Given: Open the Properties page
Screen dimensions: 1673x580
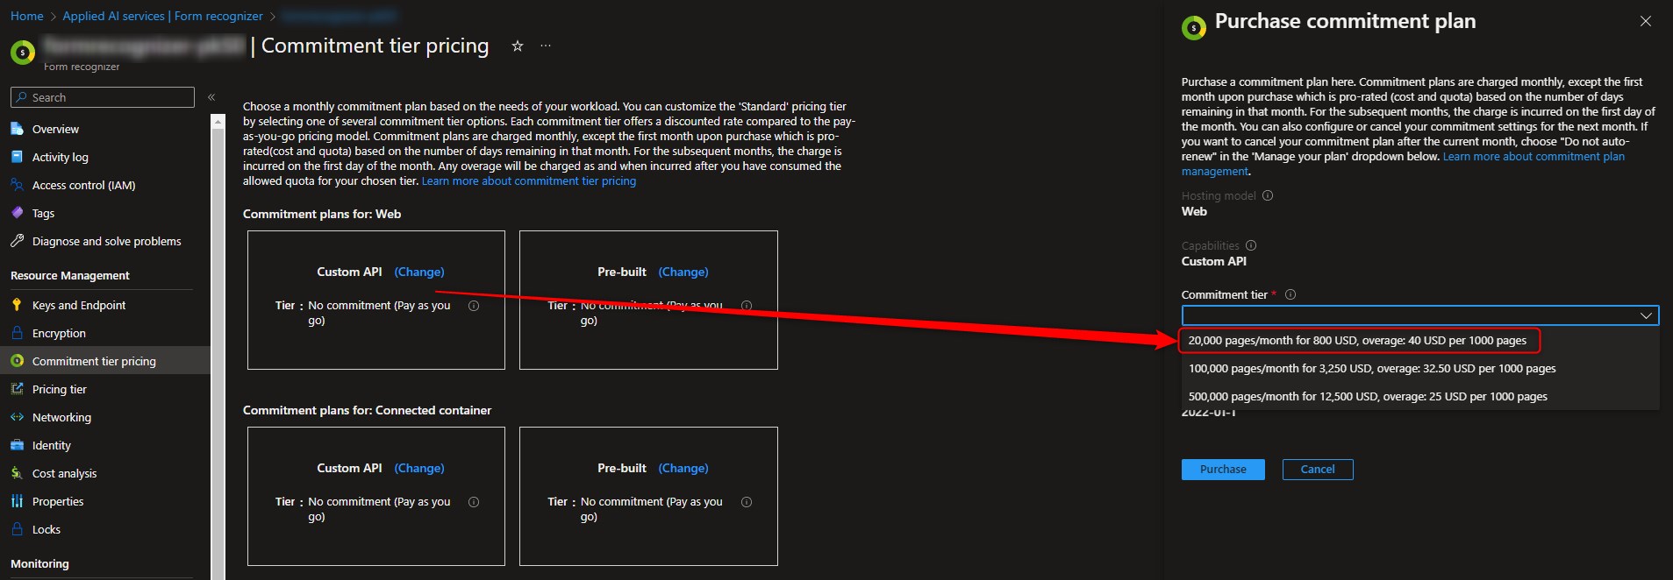Looking at the screenshot, I should 58,501.
